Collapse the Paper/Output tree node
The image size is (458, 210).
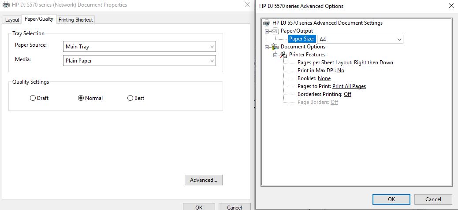(267, 31)
